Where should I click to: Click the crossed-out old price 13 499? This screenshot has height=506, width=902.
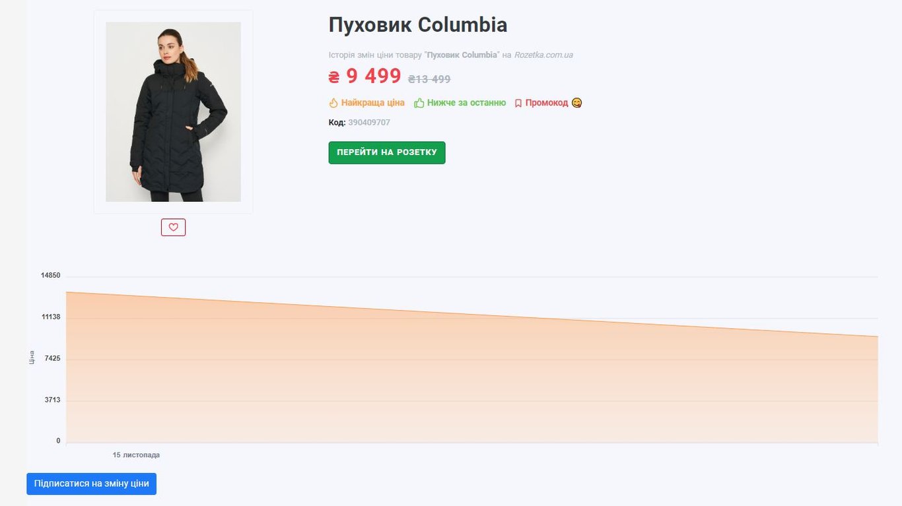tap(429, 79)
